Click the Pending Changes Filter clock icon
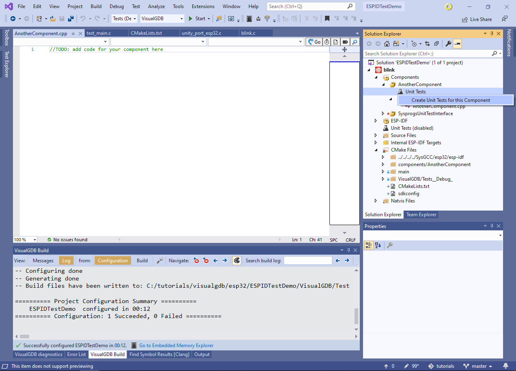This screenshot has height=371, width=516. point(414,44)
